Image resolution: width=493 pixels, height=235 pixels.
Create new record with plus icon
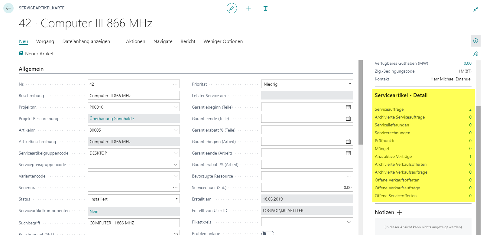click(x=249, y=8)
